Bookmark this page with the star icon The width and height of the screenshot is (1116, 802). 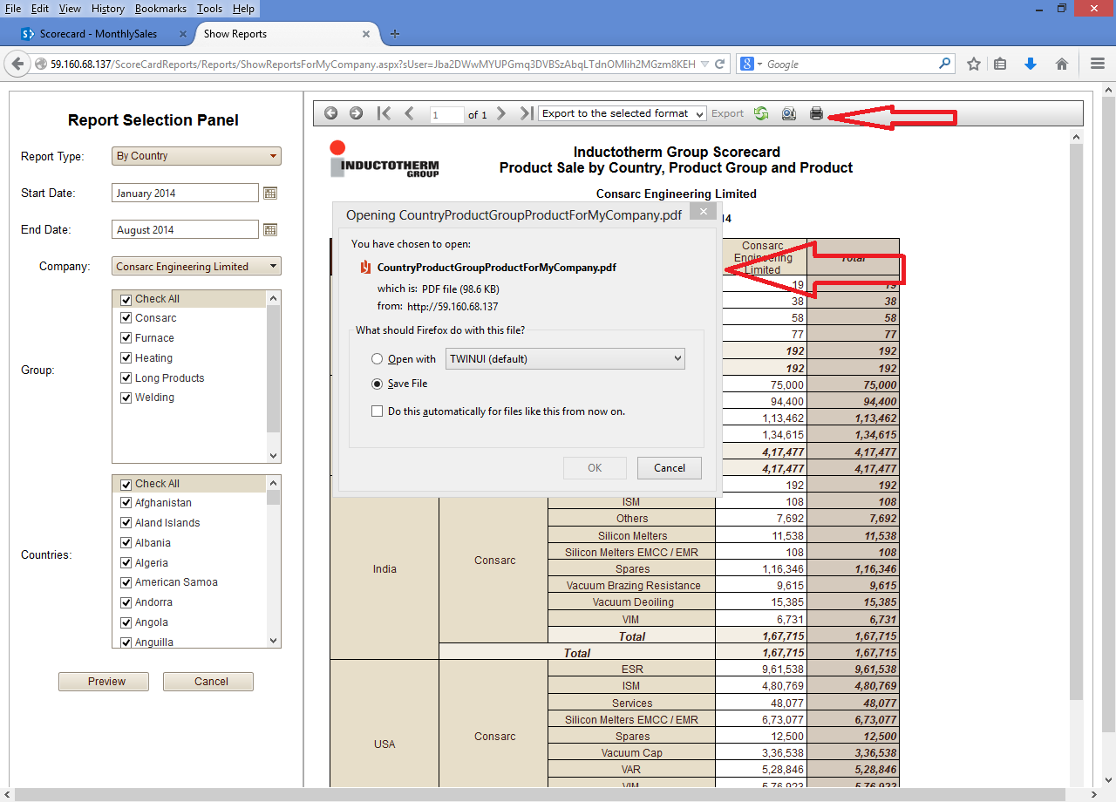click(974, 64)
